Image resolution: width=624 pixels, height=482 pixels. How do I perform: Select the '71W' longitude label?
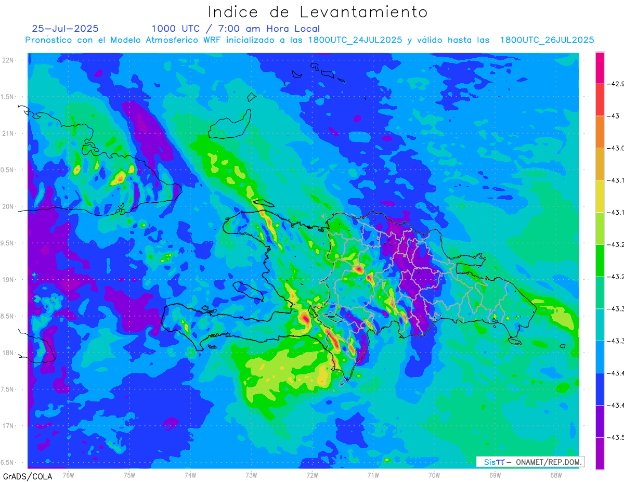(x=373, y=475)
